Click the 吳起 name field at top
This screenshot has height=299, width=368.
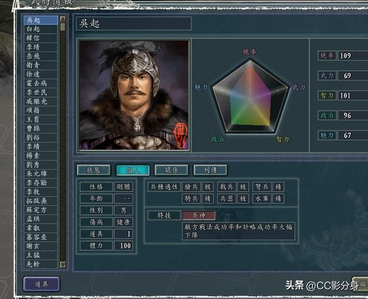click(133, 24)
